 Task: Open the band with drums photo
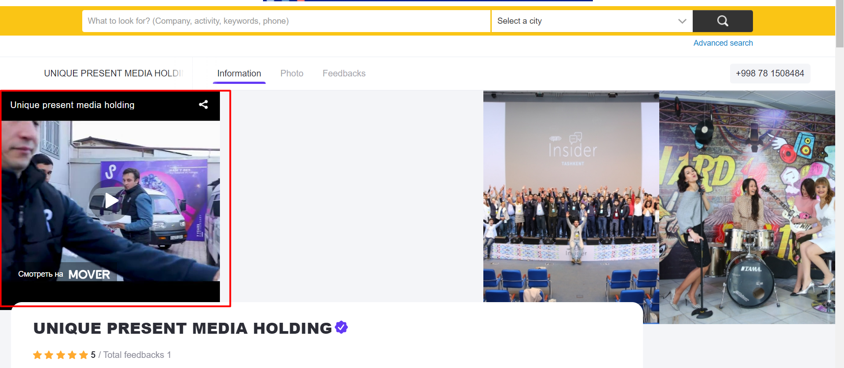coord(747,207)
